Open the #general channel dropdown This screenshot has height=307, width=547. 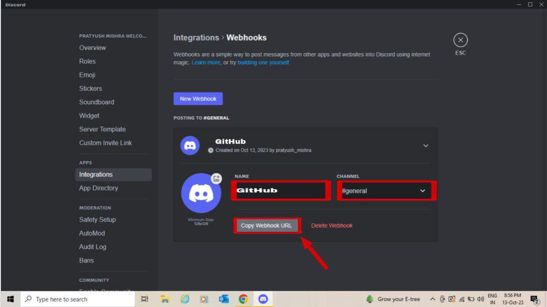(x=387, y=191)
